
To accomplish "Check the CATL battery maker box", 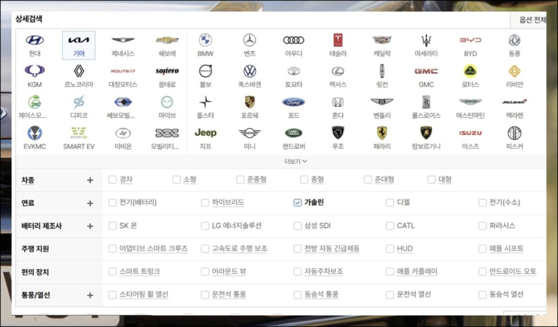I will [x=390, y=226].
